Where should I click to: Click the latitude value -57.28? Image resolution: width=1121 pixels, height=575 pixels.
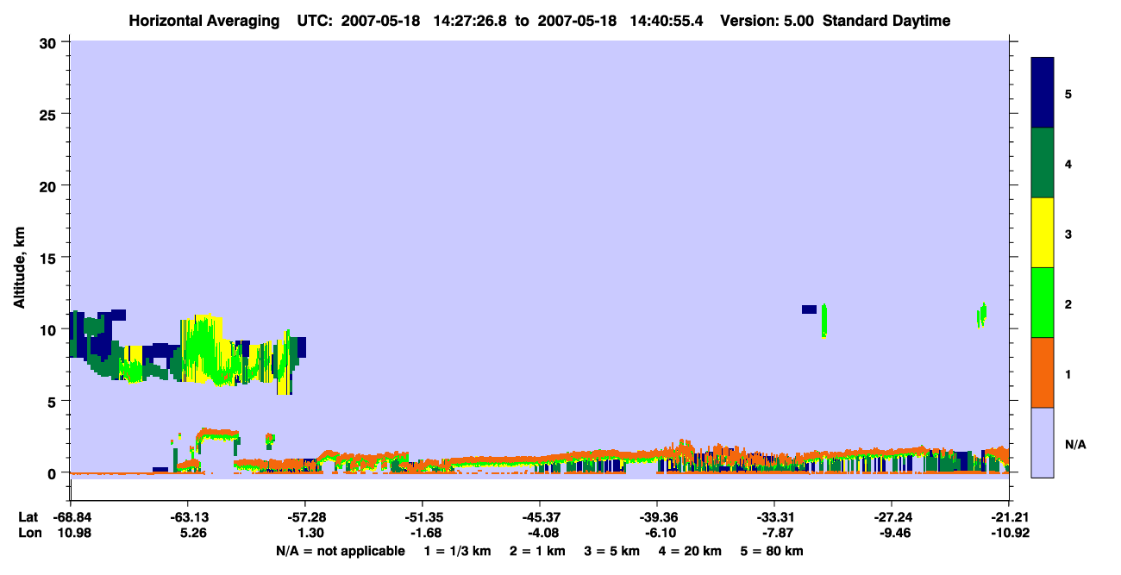(x=305, y=517)
